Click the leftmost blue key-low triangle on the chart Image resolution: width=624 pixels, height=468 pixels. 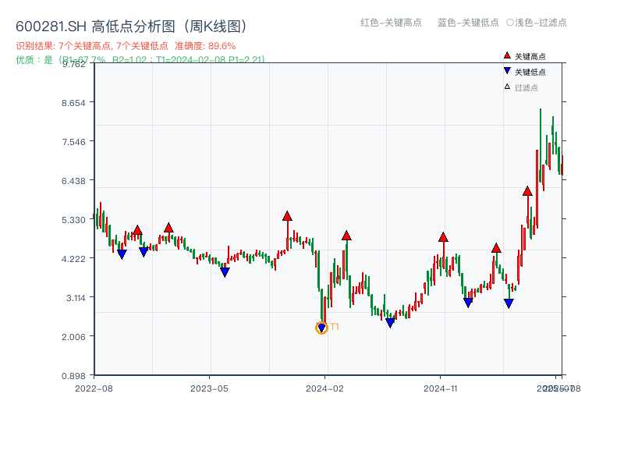point(122,254)
